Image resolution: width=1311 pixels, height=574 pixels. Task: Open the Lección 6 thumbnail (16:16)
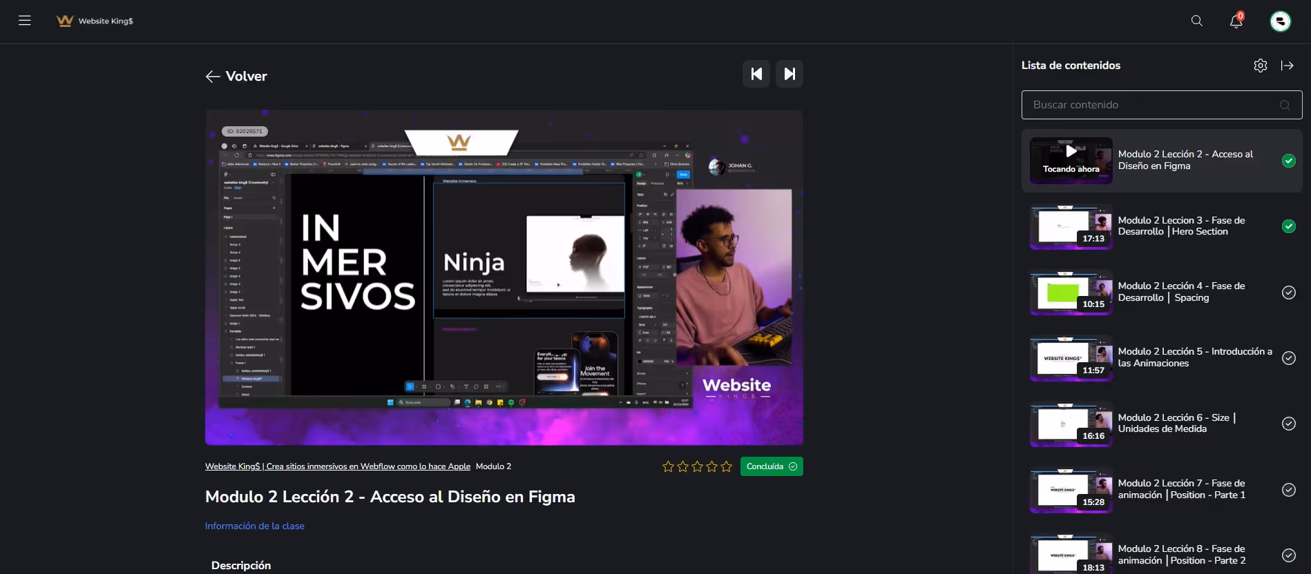click(1071, 424)
